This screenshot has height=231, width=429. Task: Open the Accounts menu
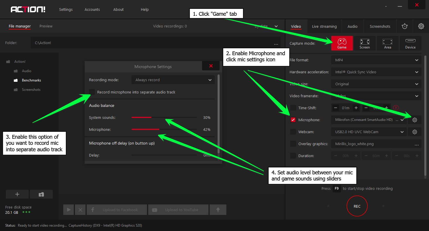[92, 9]
